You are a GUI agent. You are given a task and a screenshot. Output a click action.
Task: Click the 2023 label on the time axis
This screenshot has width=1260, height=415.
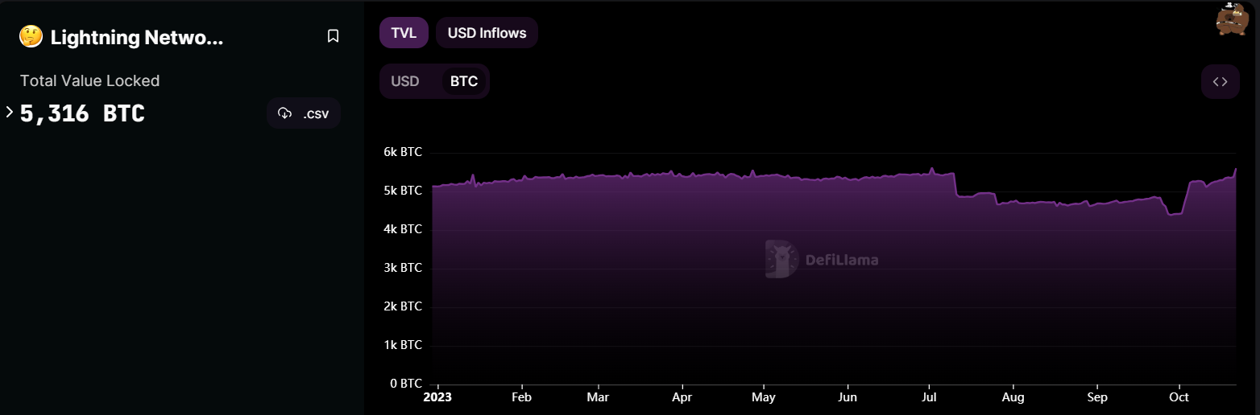437,397
